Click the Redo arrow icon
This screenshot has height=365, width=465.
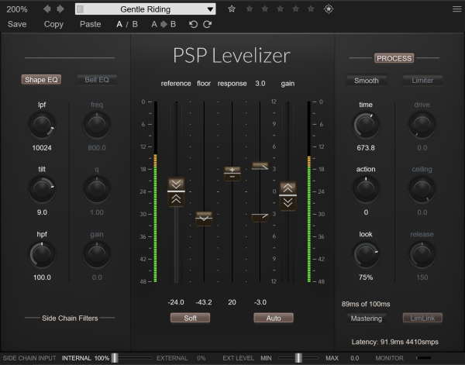click(207, 24)
